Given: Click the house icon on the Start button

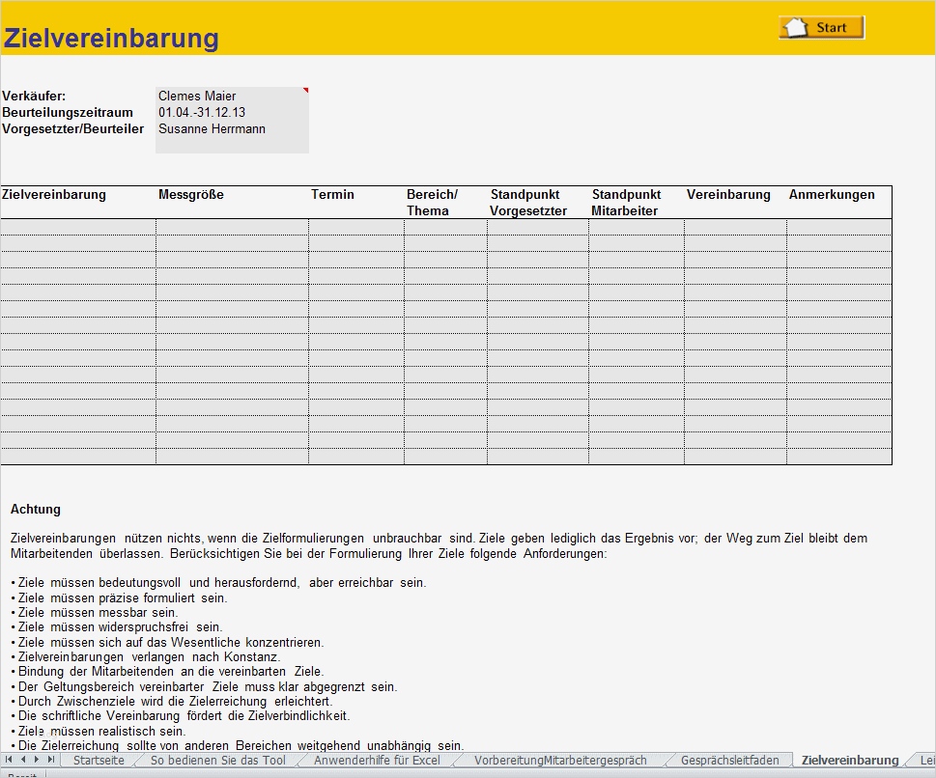Looking at the screenshot, I should [x=798, y=25].
